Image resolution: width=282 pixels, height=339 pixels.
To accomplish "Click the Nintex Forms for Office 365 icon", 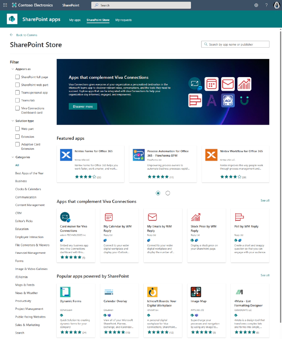I will click(x=66, y=155).
